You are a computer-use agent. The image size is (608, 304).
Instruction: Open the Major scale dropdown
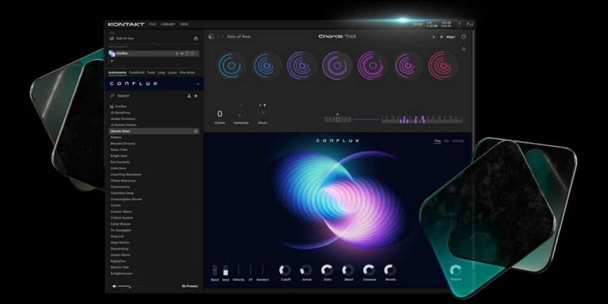(x=451, y=37)
